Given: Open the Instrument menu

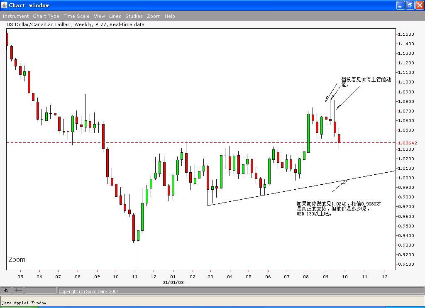Looking at the screenshot, I should coord(15,16).
